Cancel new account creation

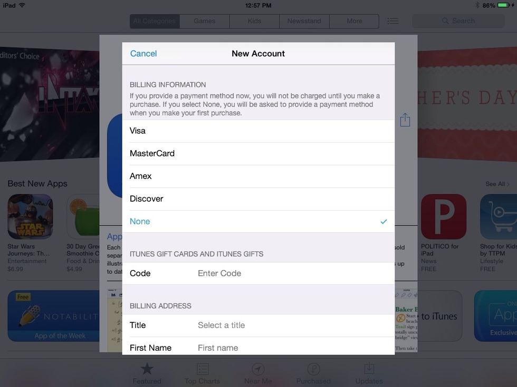tap(143, 53)
